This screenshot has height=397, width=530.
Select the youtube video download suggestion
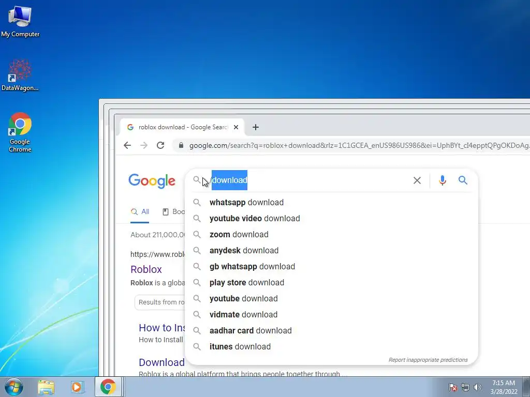coord(332,219)
